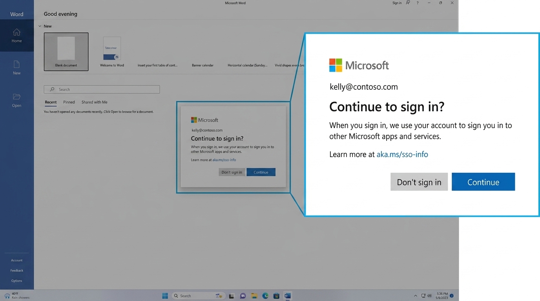Open Feedback in the sidebar

(x=16, y=270)
